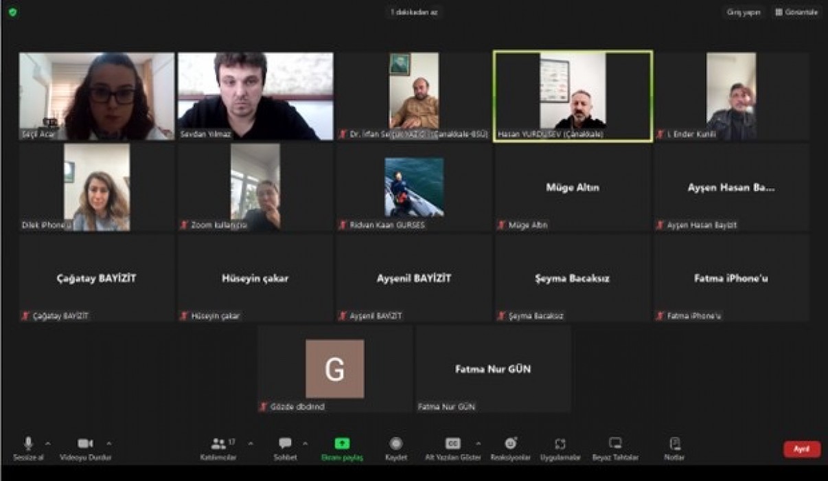This screenshot has height=481, width=828.
Task: Open Beyaz Tahtalar whiteboards
Action: 615,444
